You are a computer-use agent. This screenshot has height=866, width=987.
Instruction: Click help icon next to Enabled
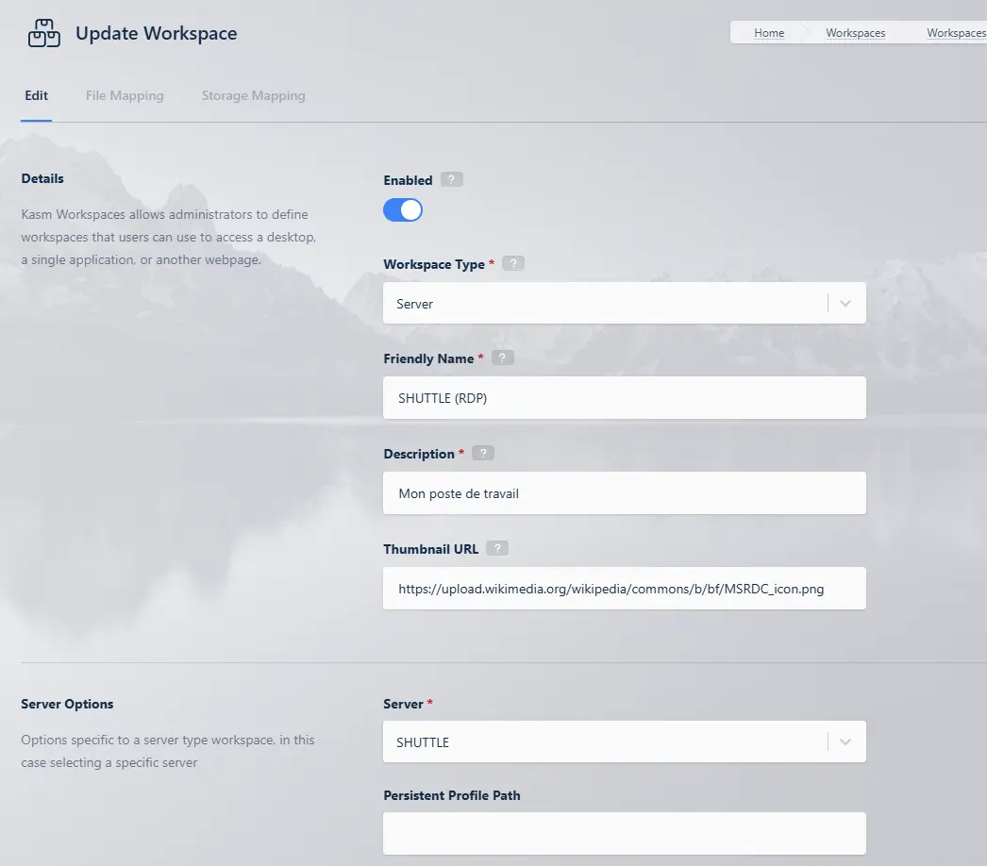(452, 180)
